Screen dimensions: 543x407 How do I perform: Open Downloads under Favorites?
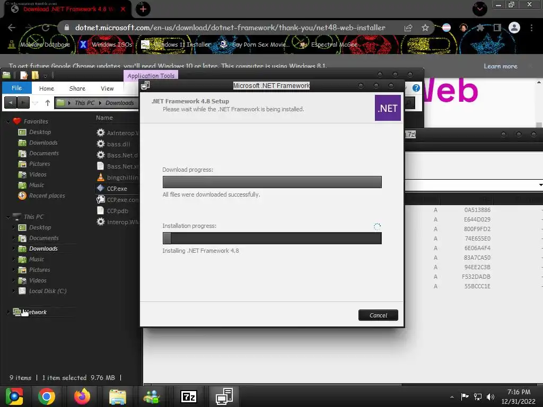pyautogui.click(x=43, y=143)
